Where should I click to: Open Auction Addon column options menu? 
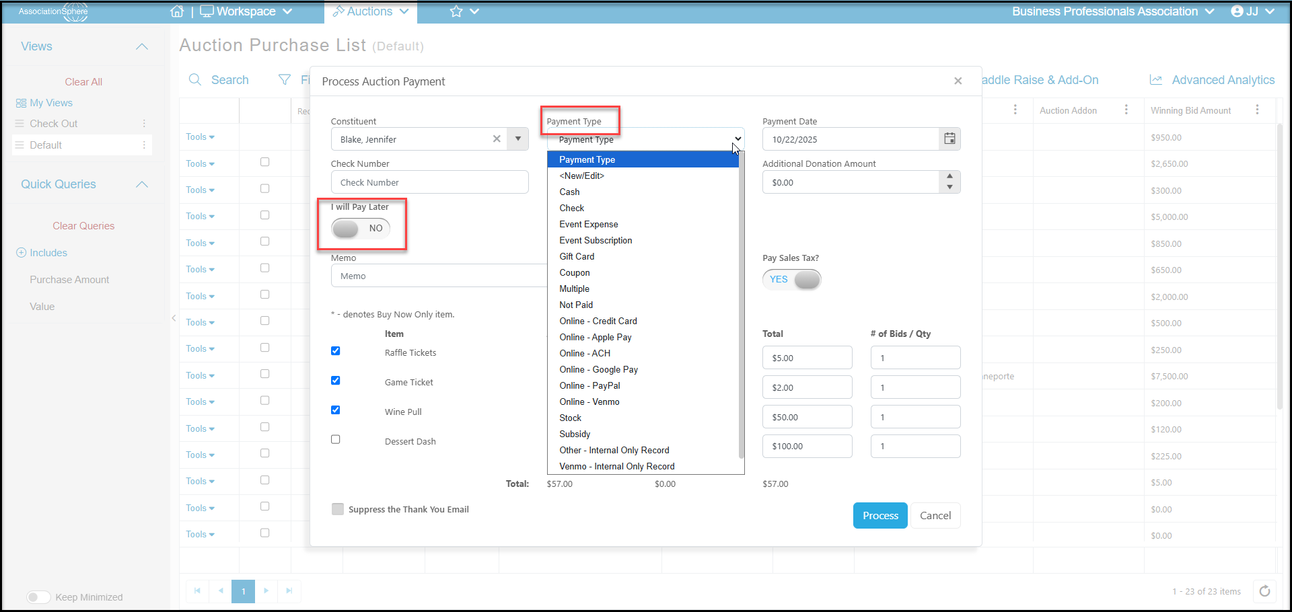1126,110
